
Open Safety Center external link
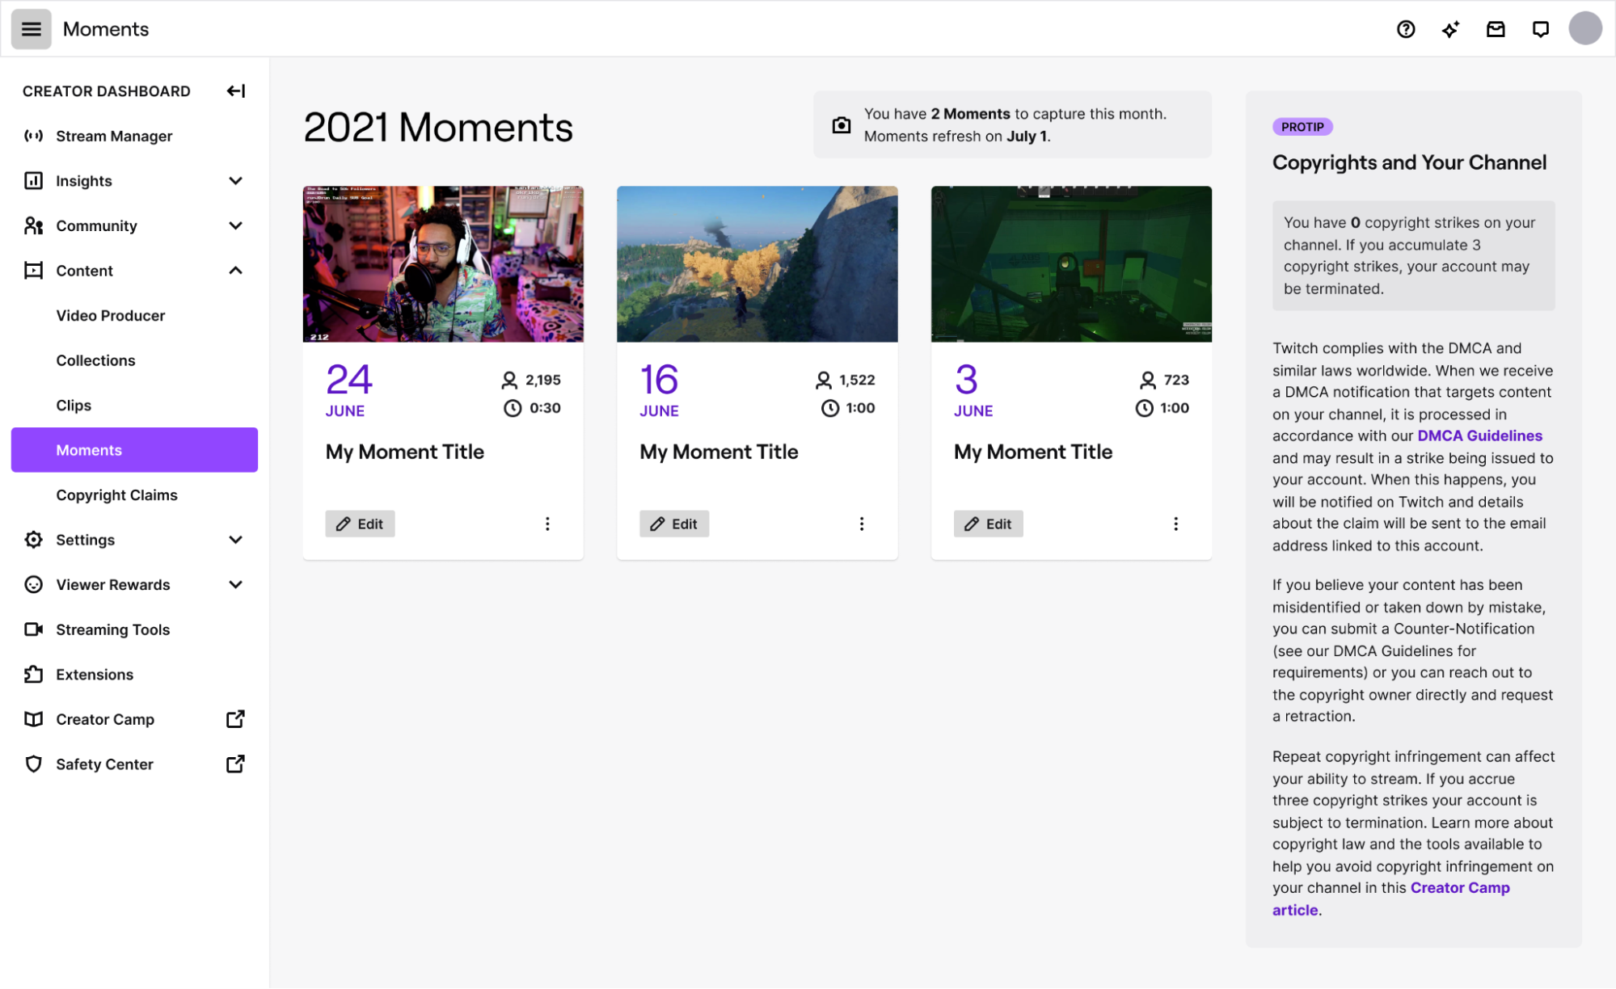click(x=104, y=764)
